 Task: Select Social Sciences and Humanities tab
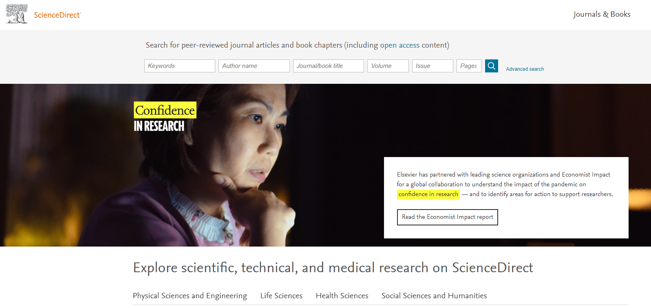tap(434, 296)
